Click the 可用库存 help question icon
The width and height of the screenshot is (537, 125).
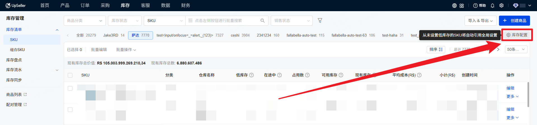(x=341, y=75)
